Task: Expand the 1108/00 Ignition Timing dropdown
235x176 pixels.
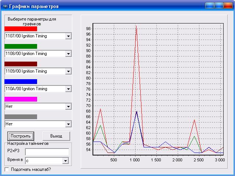Action: [68, 54]
